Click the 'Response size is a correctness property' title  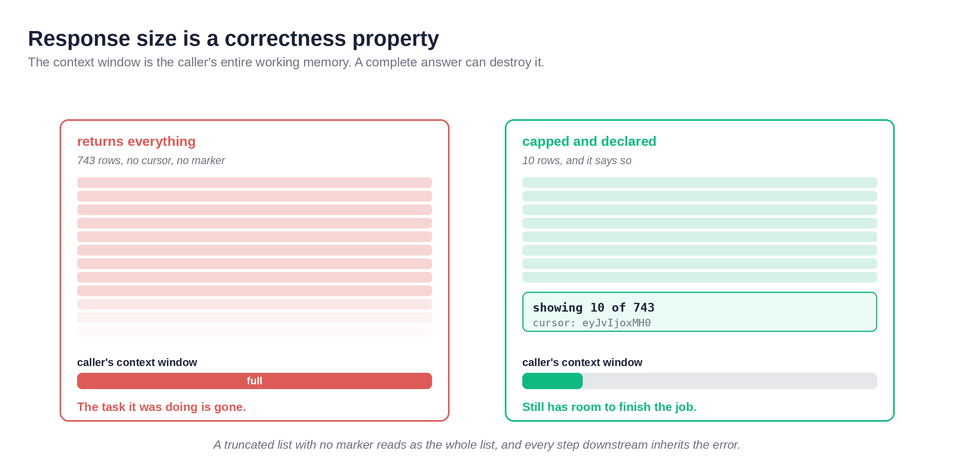(233, 39)
